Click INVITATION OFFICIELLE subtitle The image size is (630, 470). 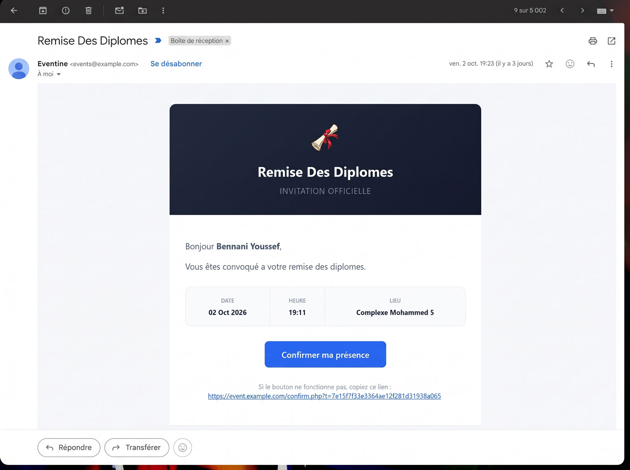click(x=325, y=191)
